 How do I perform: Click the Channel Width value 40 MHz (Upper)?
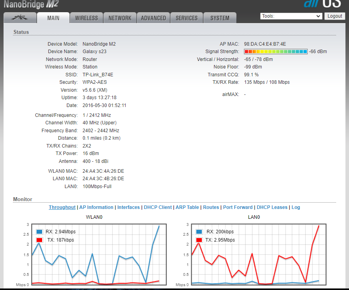100,123
